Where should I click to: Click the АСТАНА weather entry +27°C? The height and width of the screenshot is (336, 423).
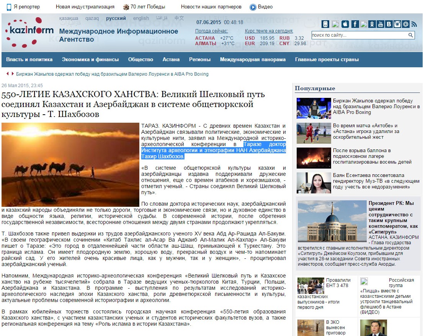215,38
